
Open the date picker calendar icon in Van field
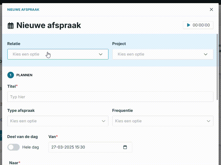(125, 147)
